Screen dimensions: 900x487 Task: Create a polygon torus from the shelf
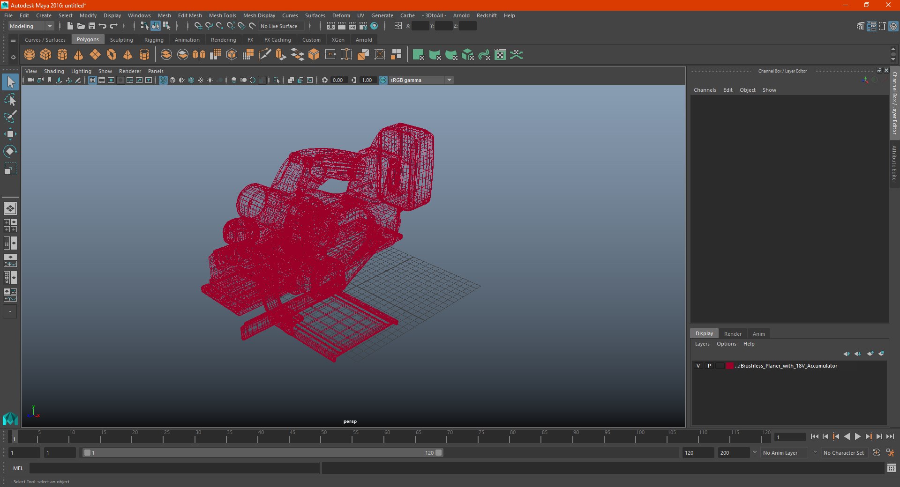click(x=112, y=55)
